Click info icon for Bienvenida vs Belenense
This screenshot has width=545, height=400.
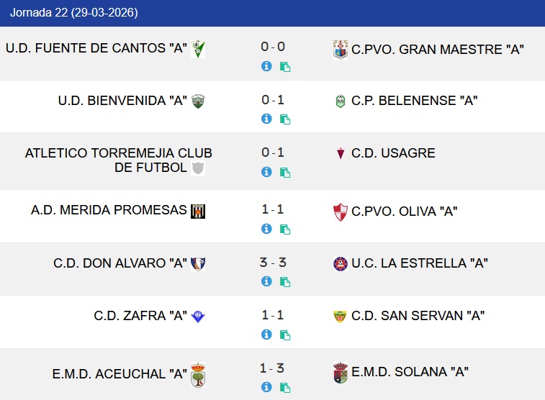[x=266, y=119]
